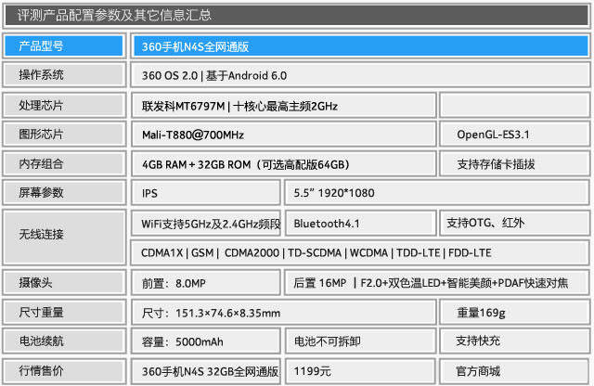Select the 360 OS 2.0 Android 6.0 cell
594x386 pixels.
click(358, 75)
